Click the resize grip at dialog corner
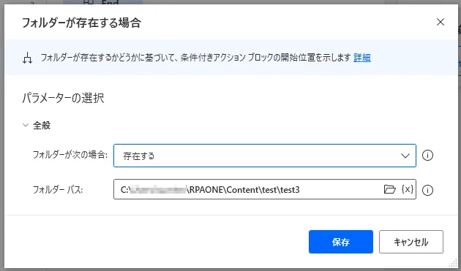The width and height of the screenshot is (461, 271). [x=454, y=264]
